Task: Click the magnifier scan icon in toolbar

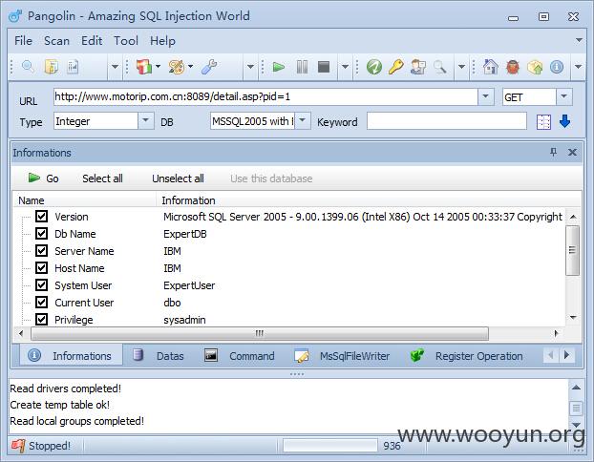Action: pos(28,67)
